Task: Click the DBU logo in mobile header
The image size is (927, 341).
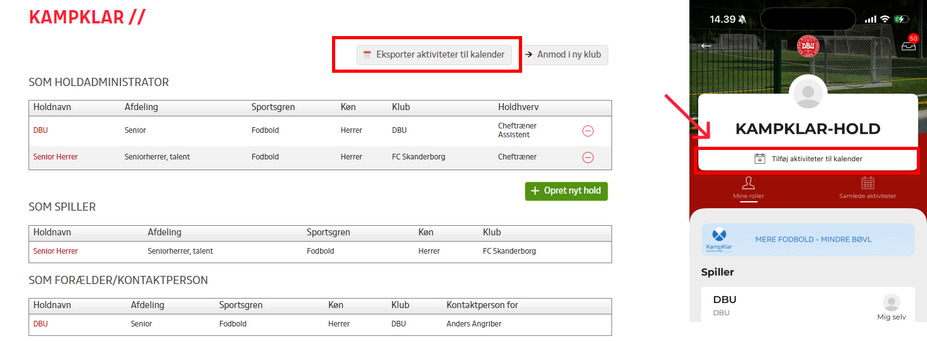Action: (x=808, y=46)
